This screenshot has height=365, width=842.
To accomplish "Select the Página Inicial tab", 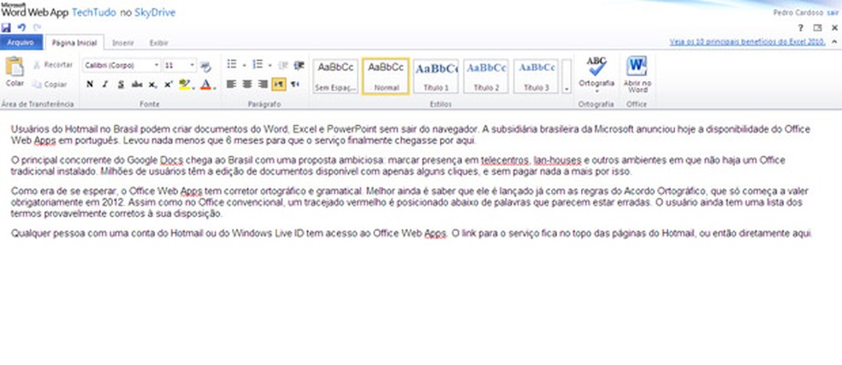I will (74, 43).
